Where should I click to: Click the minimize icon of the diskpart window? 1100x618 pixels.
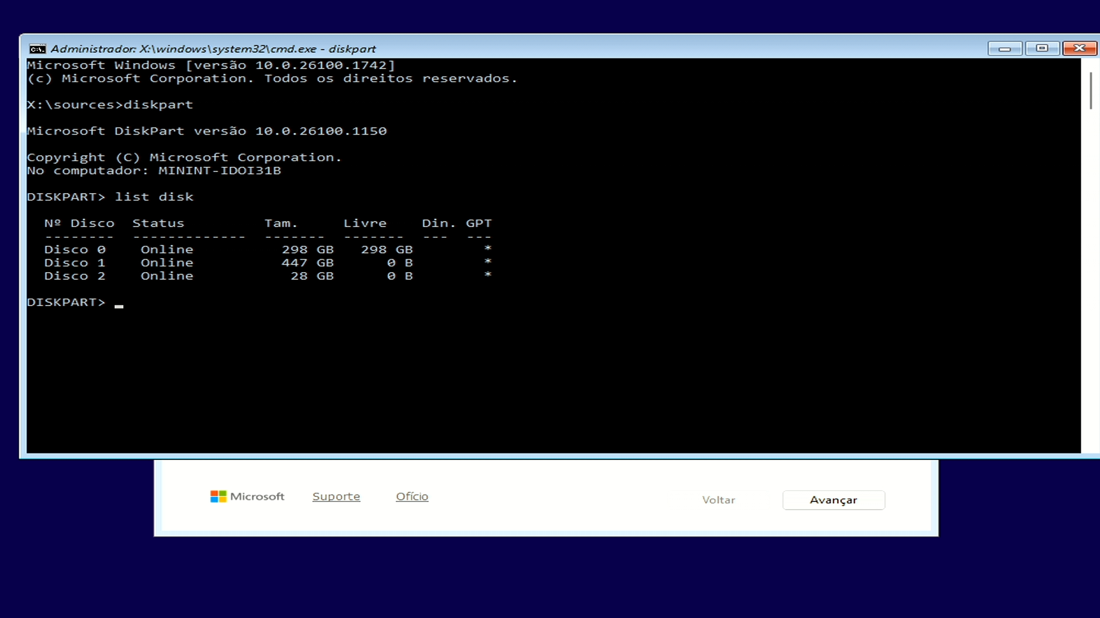[x=1005, y=49]
